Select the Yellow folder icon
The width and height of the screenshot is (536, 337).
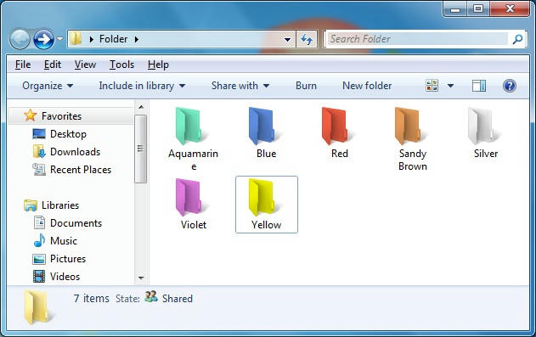(263, 197)
